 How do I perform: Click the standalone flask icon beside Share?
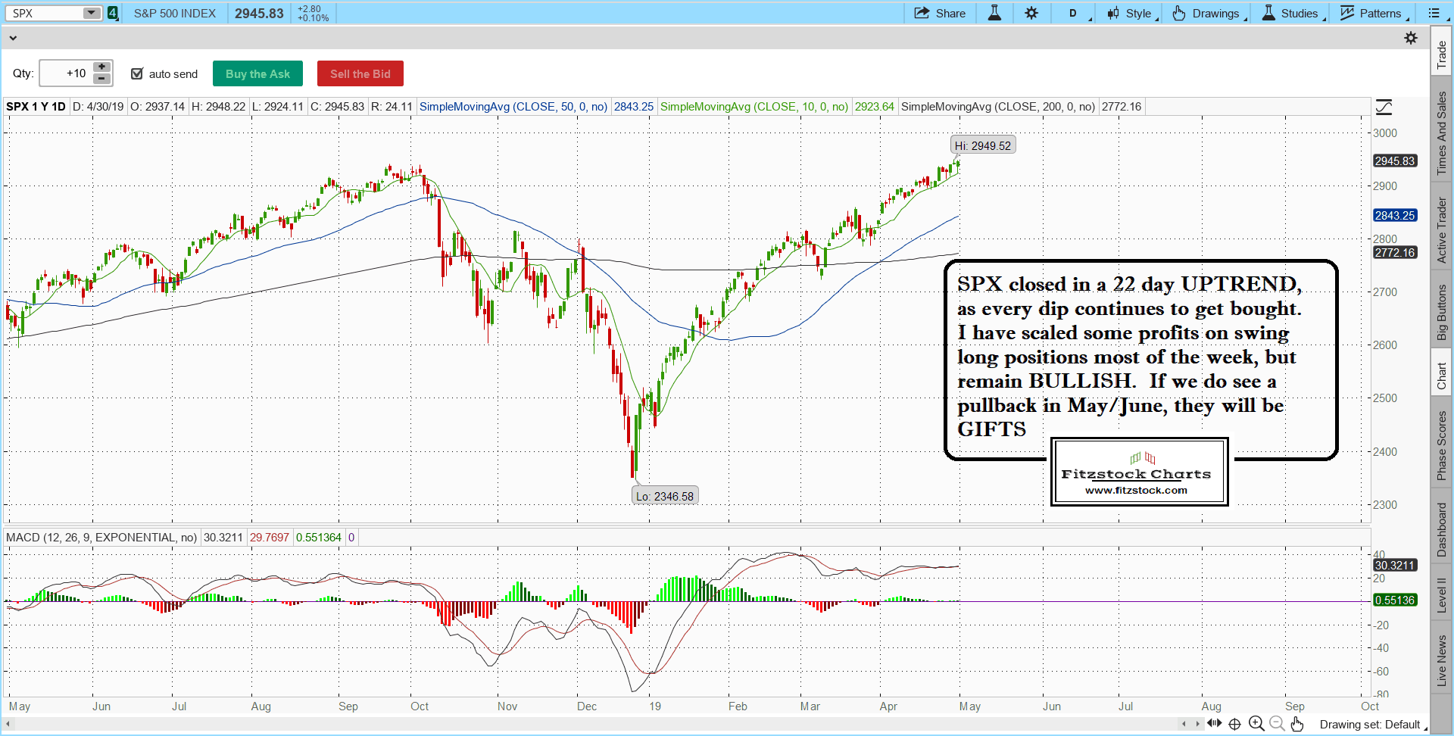994,13
